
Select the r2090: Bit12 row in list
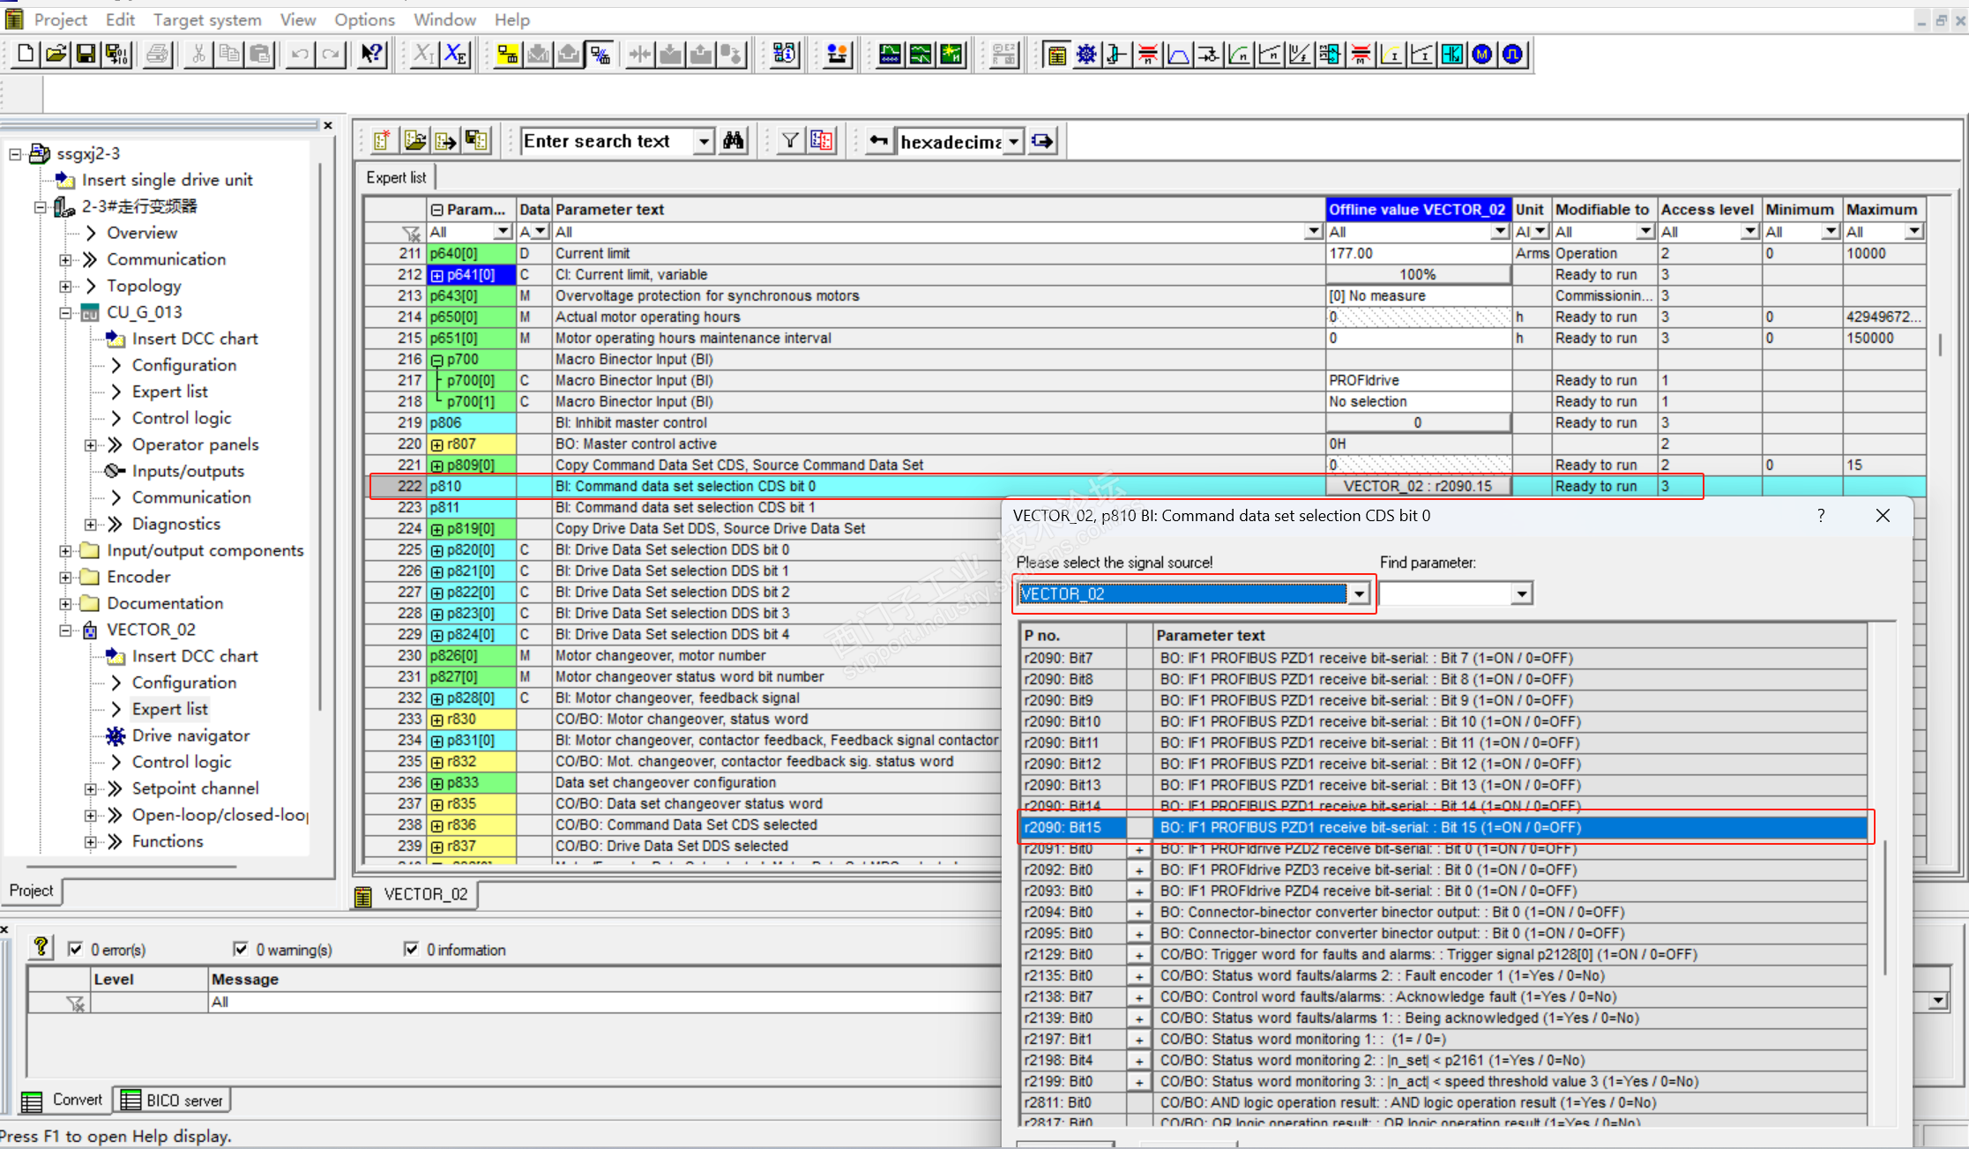(1062, 764)
